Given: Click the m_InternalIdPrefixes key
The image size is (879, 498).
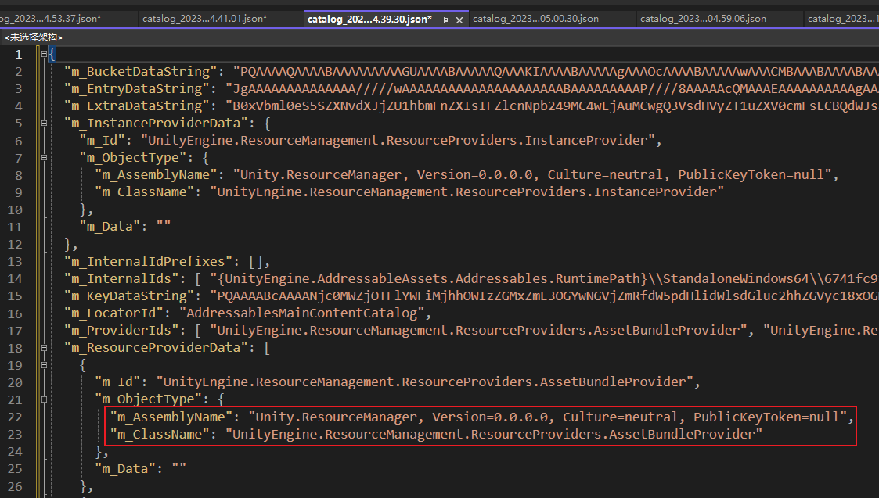Looking at the screenshot, I should [x=149, y=261].
